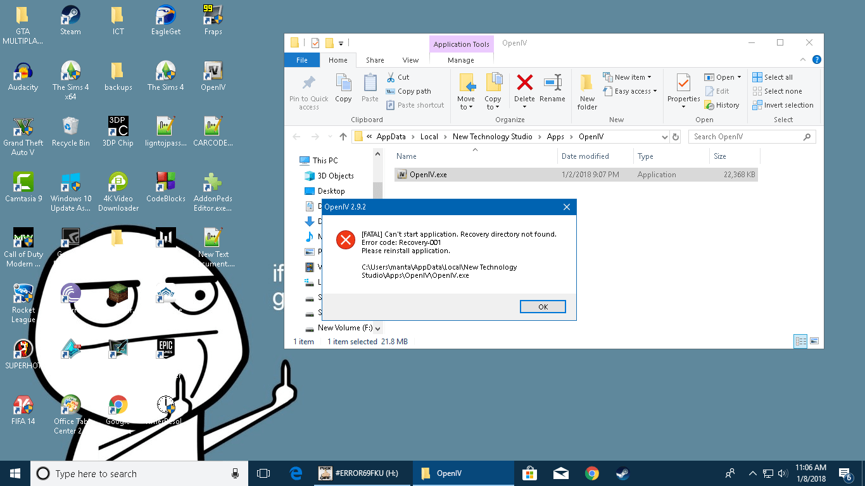Select the EagleGet desktop icon
The height and width of the screenshot is (486, 865).
click(166, 21)
